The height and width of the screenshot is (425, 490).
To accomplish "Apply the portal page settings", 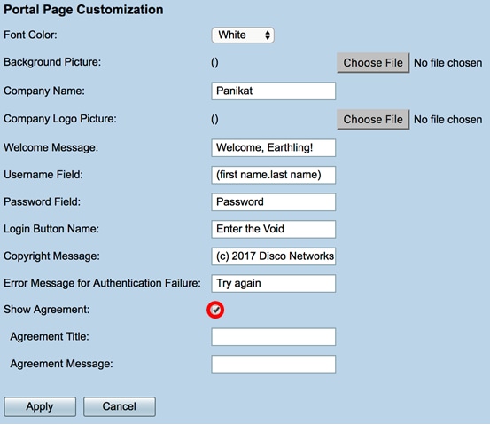I will tap(40, 406).
